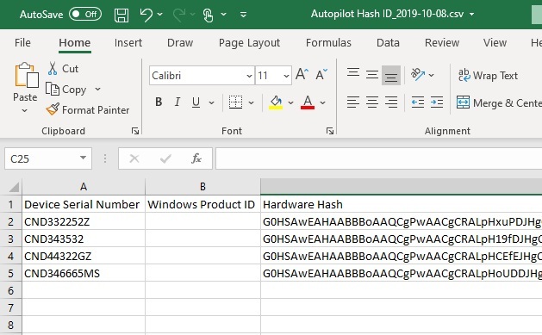Apply yellow Fill Color

click(276, 102)
